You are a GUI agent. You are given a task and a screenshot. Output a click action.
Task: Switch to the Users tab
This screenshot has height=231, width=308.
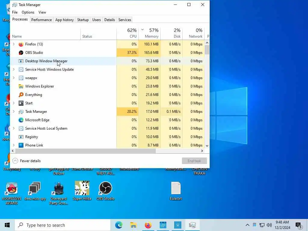(x=97, y=20)
